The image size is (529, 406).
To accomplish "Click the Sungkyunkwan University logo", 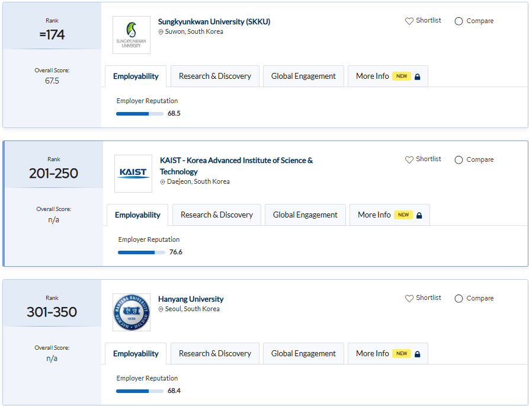I will [x=132, y=35].
